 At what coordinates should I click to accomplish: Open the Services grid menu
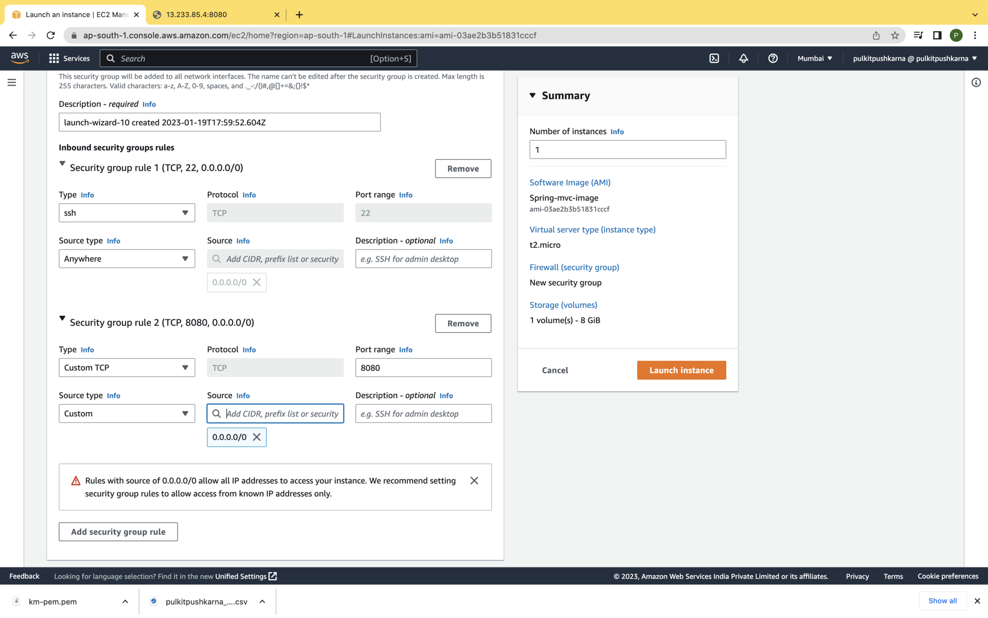69,58
